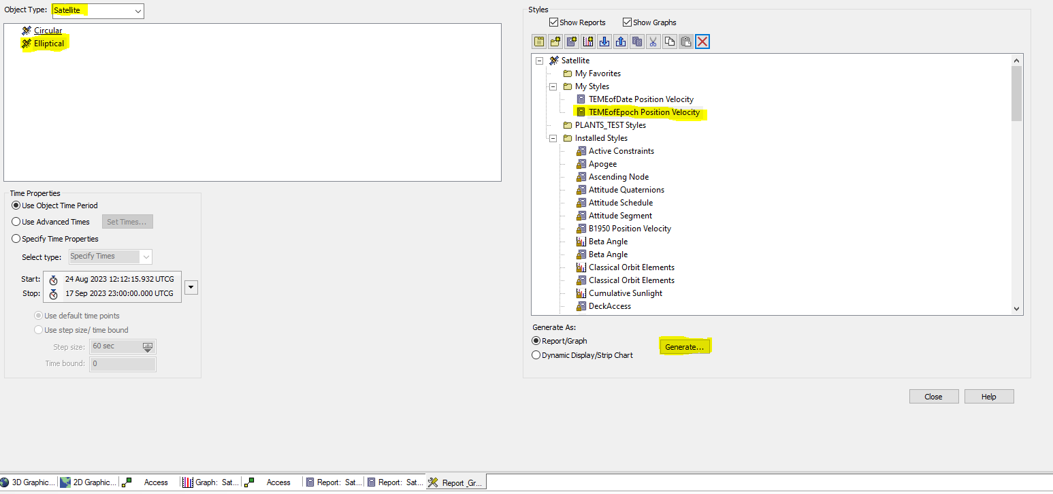The height and width of the screenshot is (494, 1053).
Task: Open the Select type combo box
Action: (110, 257)
